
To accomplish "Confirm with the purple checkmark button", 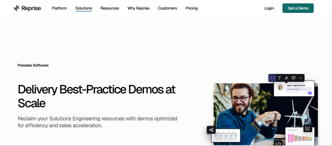I will point(310,93).
